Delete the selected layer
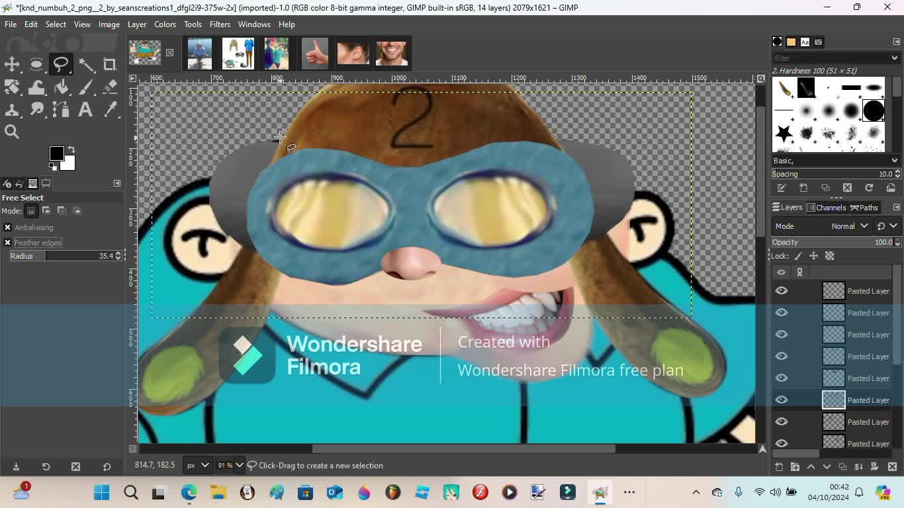 (892, 467)
